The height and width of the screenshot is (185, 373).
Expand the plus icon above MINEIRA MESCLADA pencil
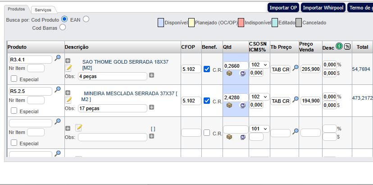click(68, 92)
